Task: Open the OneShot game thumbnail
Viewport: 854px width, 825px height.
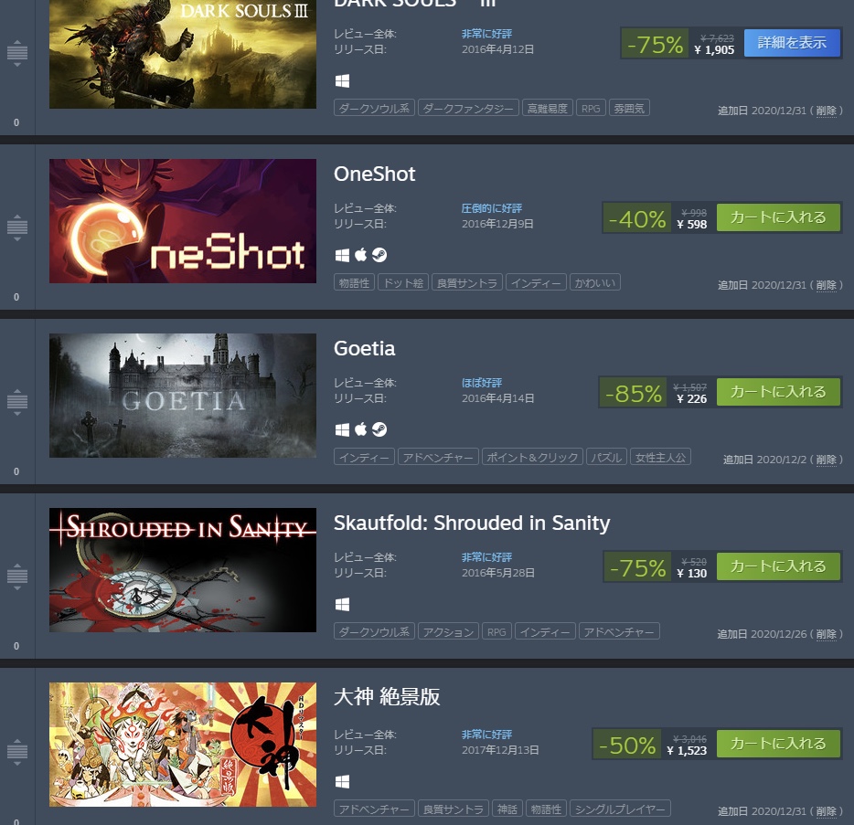Action: tap(183, 221)
